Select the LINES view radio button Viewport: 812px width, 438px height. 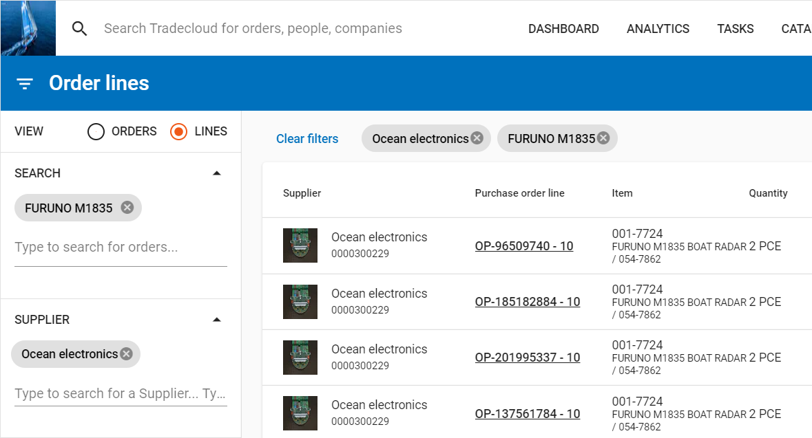178,132
